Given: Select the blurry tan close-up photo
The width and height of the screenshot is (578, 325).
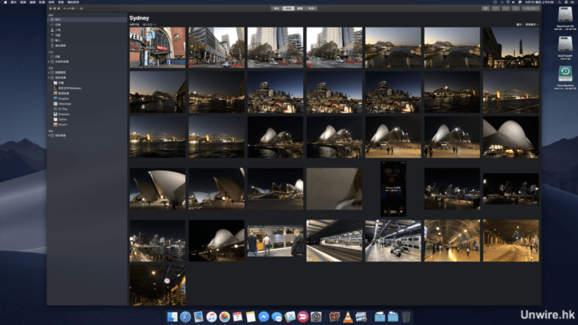Looking at the screenshot, I should tap(334, 188).
